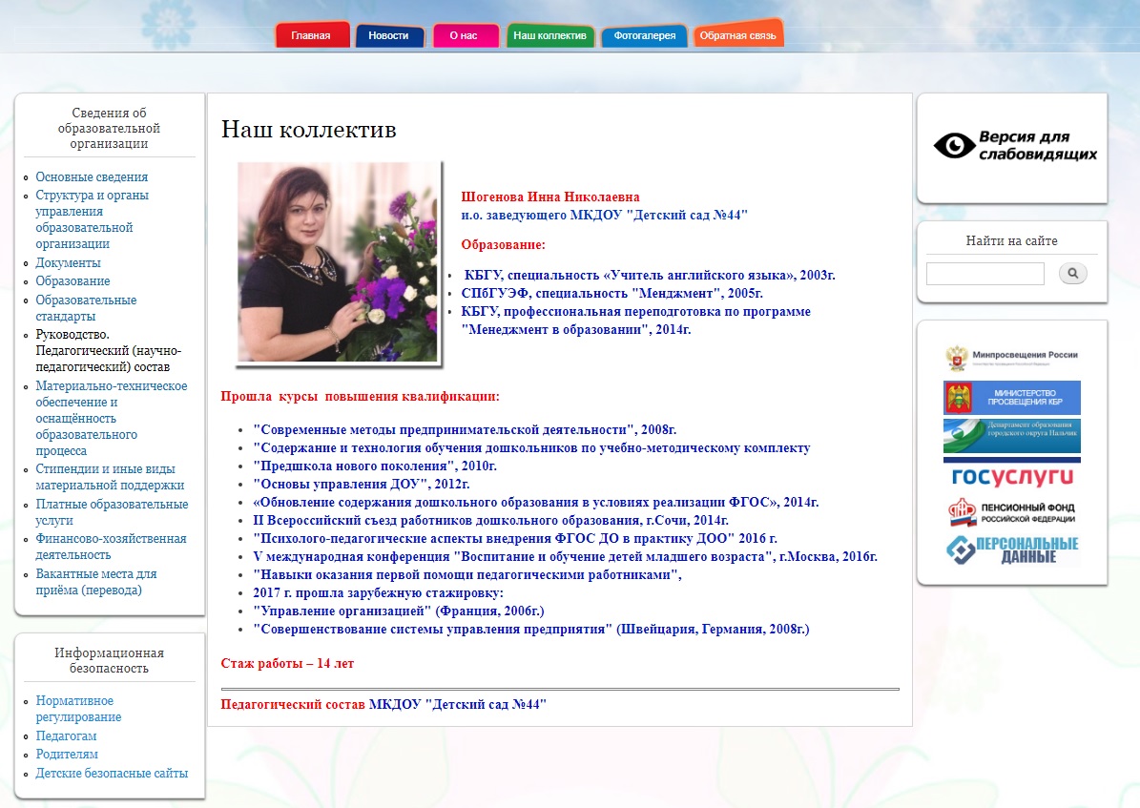Click the Департамент образования Нальчик banner

1011,436
